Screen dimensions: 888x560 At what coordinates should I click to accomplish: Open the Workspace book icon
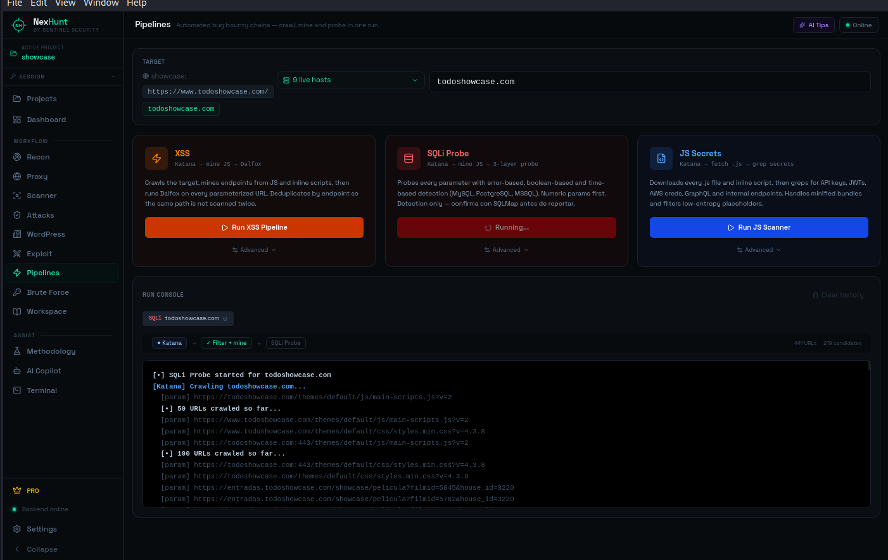point(17,311)
